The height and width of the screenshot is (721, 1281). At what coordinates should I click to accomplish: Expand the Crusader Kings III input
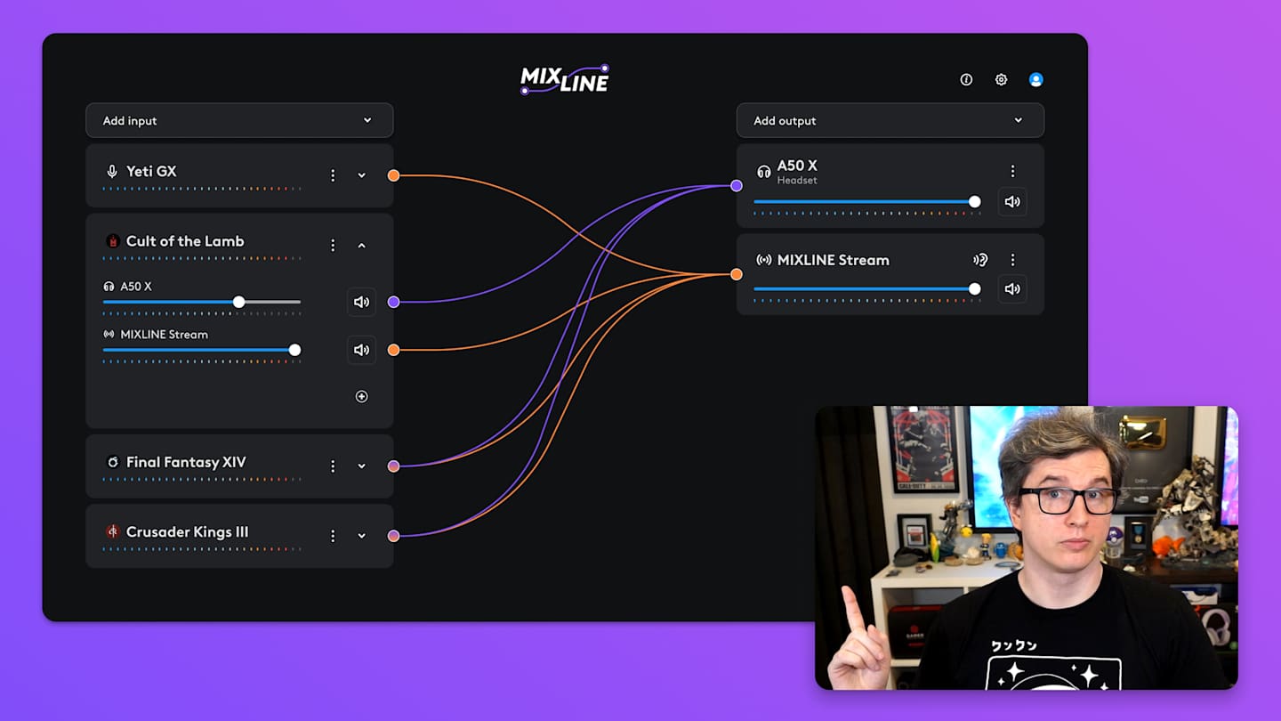362,536
